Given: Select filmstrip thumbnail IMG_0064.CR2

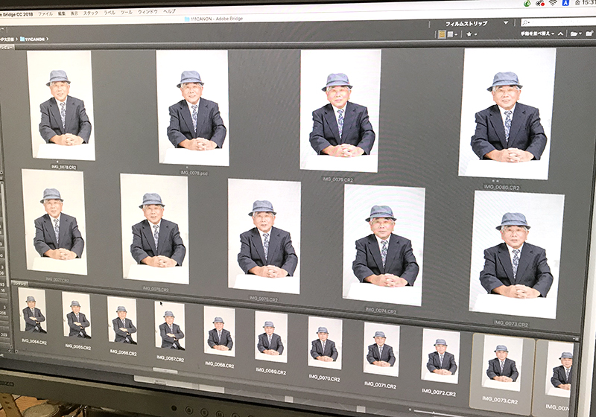Looking at the screenshot, I should 33,313.
